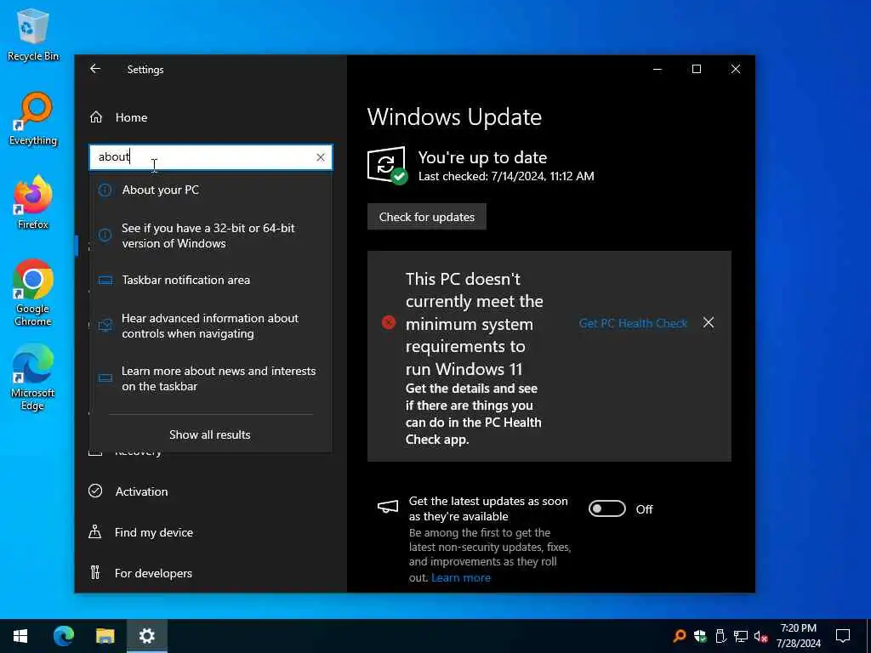Maximize the Settings window
The width and height of the screenshot is (871, 653).
(696, 69)
